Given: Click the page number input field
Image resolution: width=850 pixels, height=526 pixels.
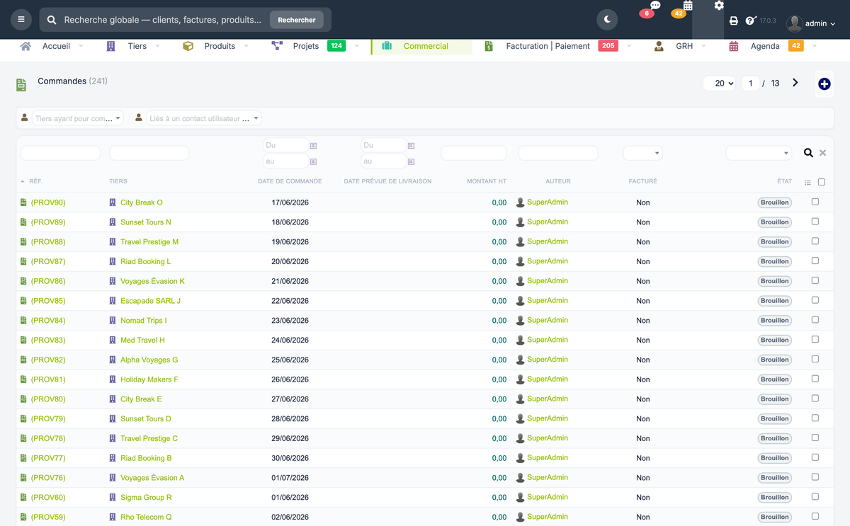Looking at the screenshot, I should [x=750, y=84].
